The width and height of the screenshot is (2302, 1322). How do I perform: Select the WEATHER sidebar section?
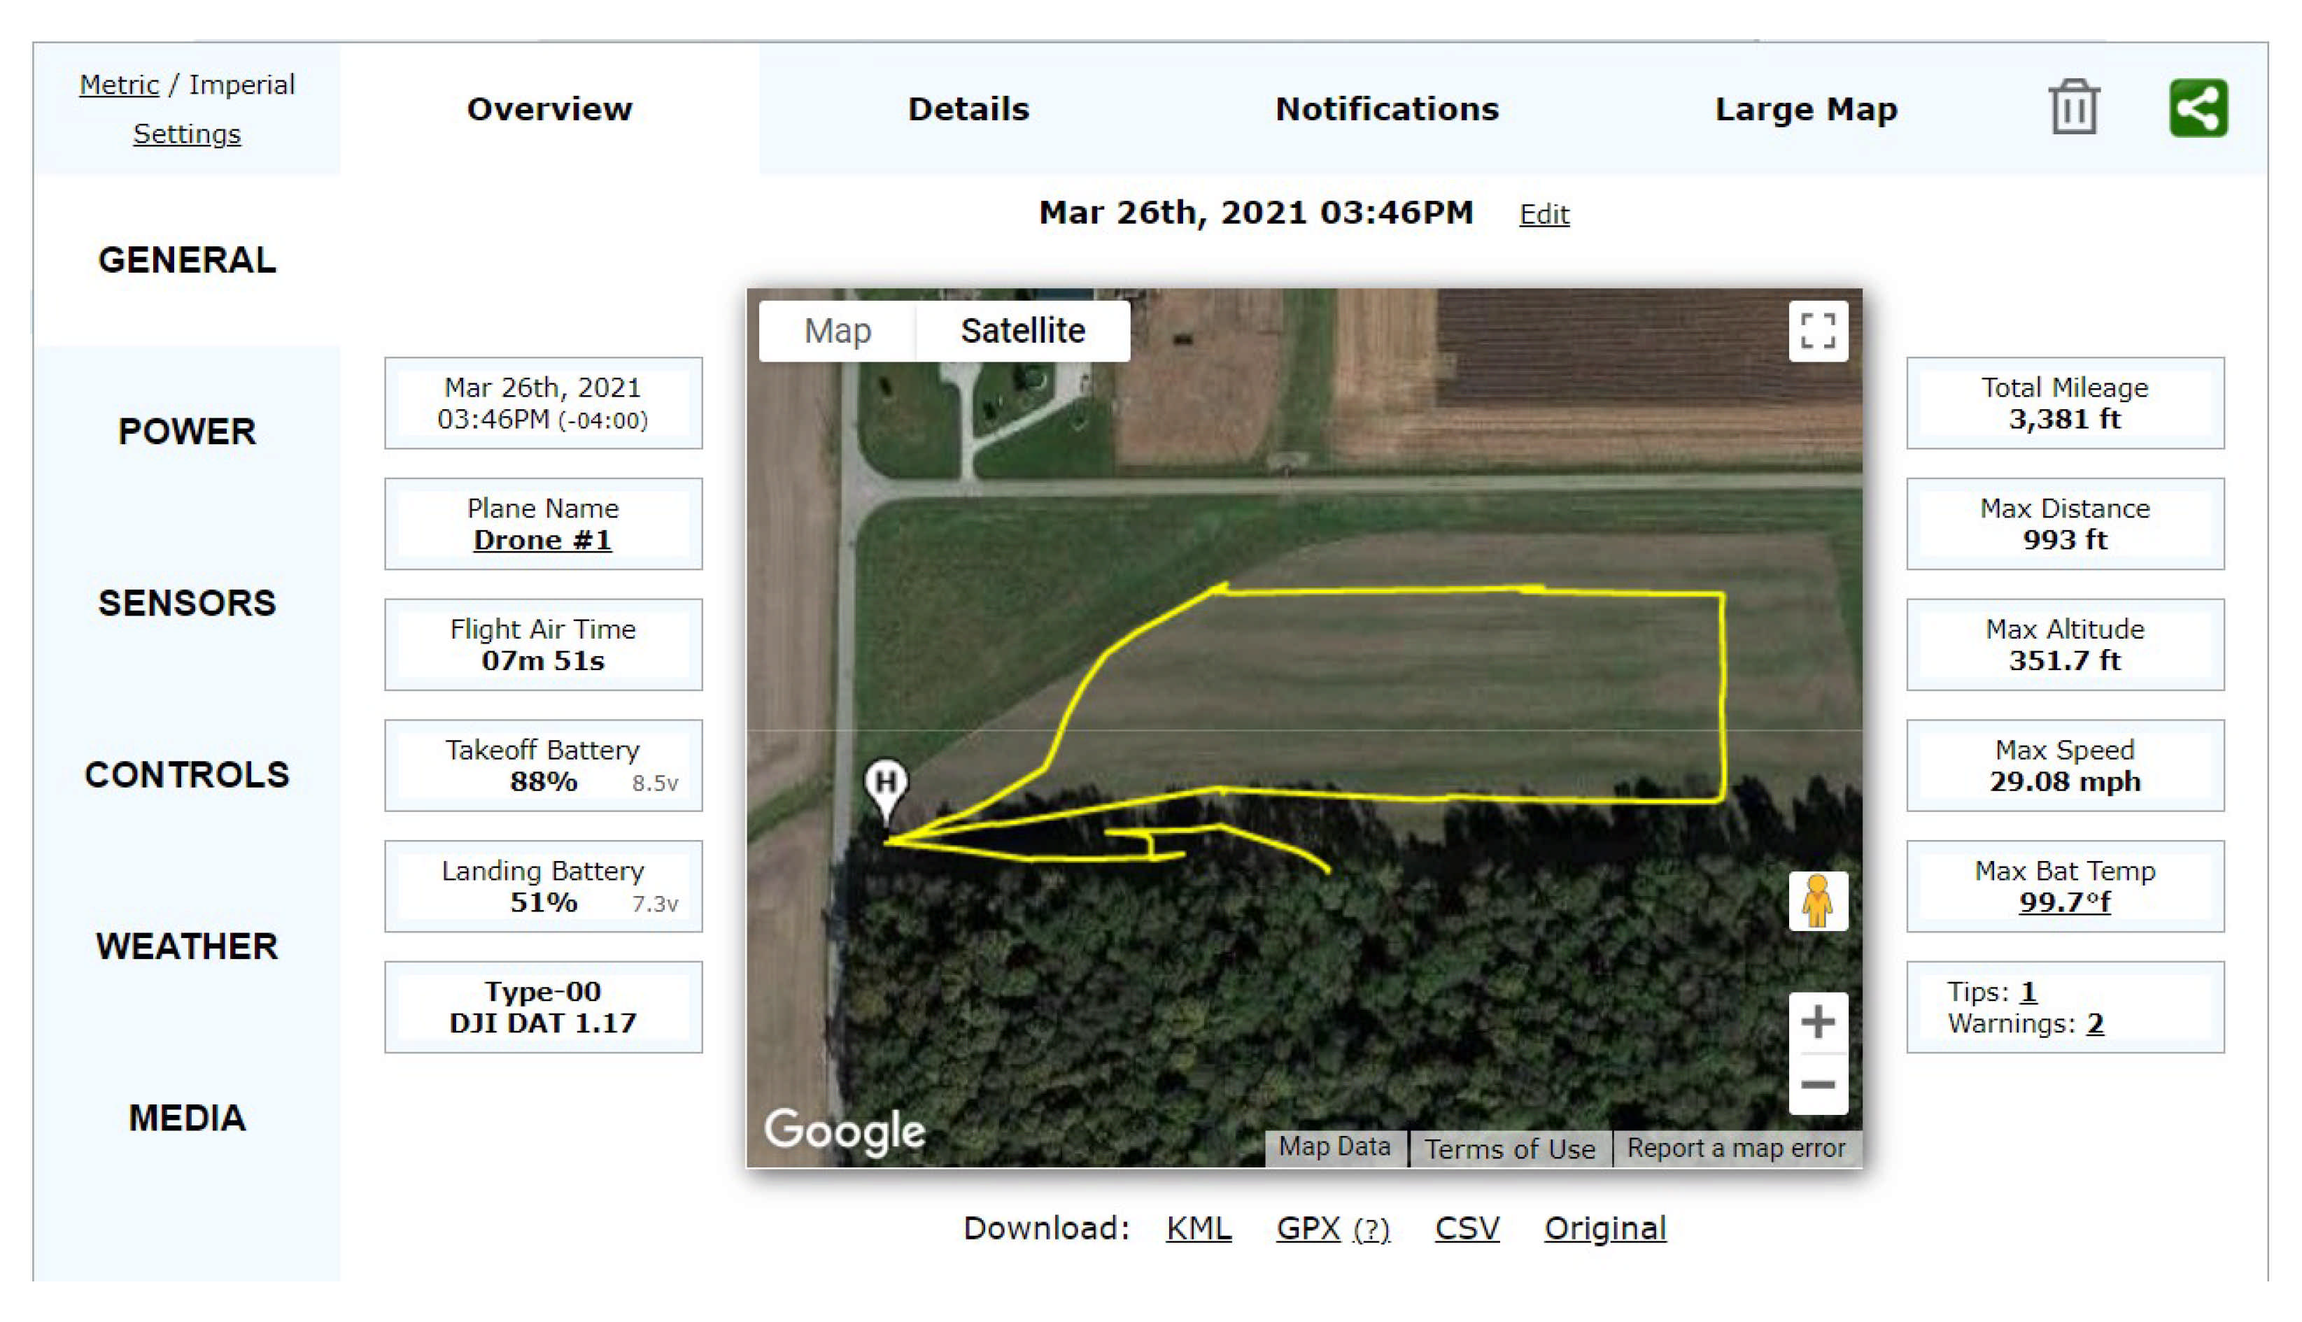tap(187, 946)
